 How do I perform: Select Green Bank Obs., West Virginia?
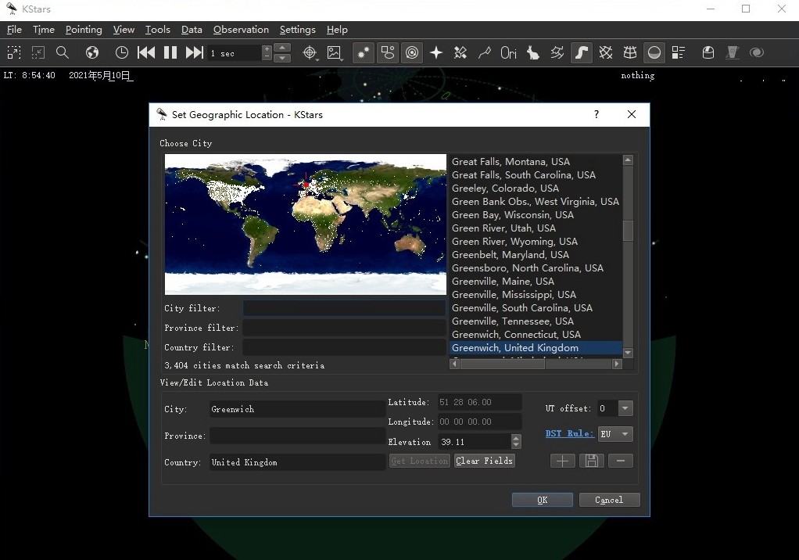tap(536, 201)
